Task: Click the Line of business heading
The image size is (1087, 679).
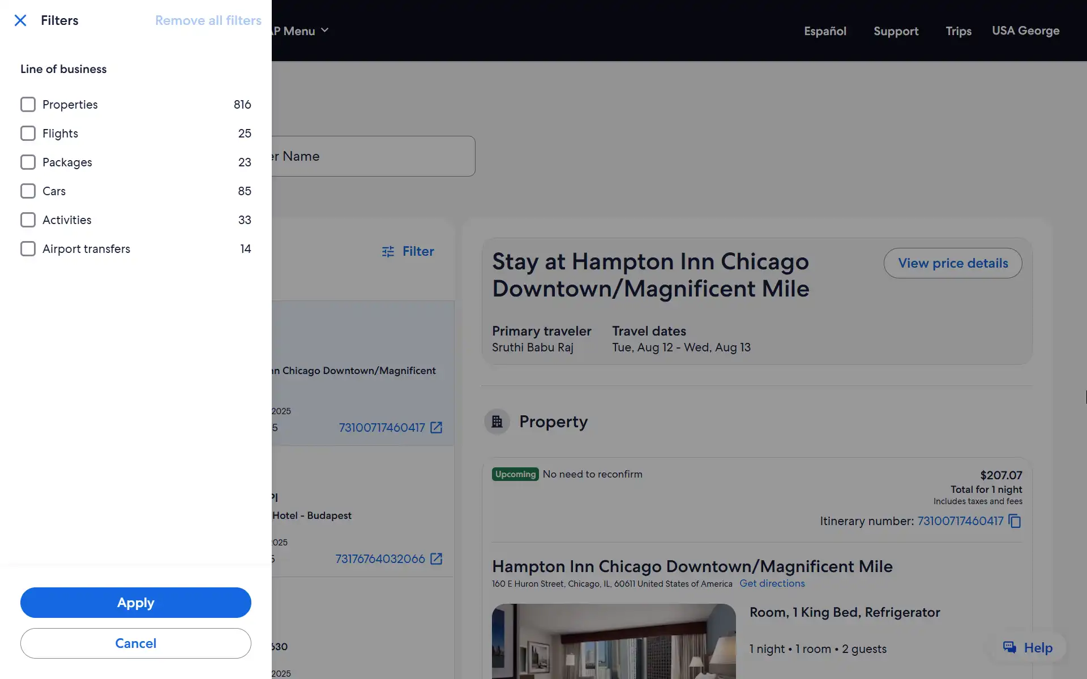Action: click(x=63, y=69)
